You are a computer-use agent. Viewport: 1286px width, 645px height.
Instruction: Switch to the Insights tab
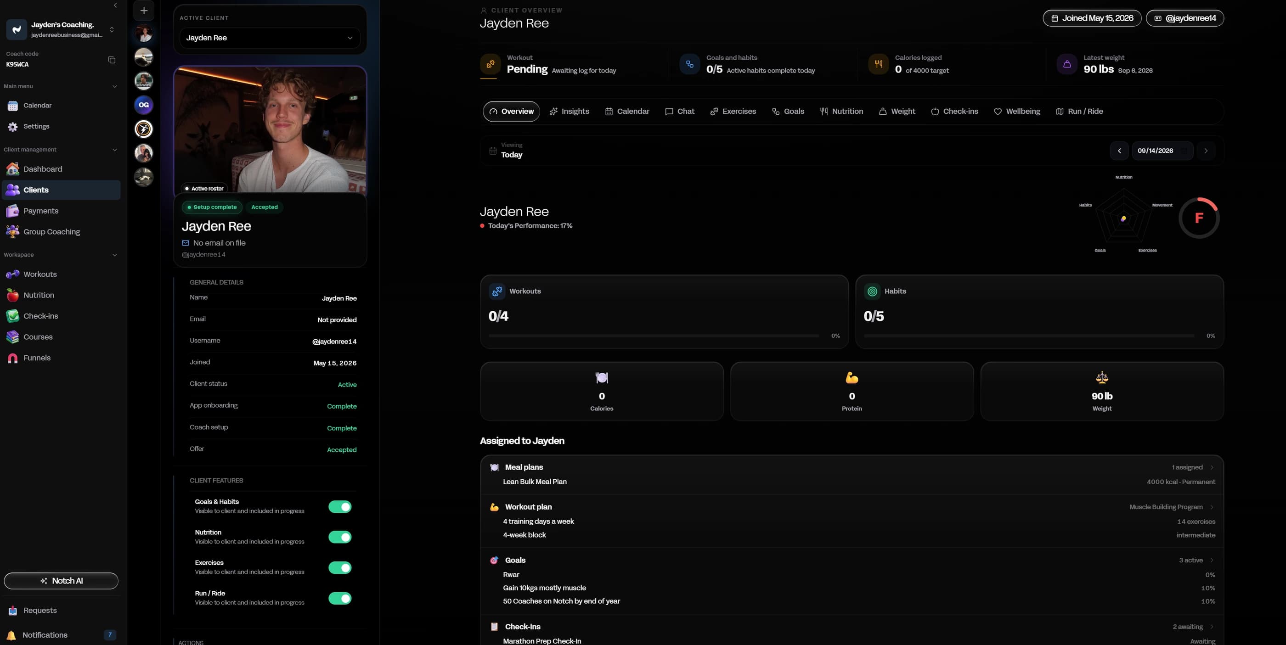[x=569, y=112]
